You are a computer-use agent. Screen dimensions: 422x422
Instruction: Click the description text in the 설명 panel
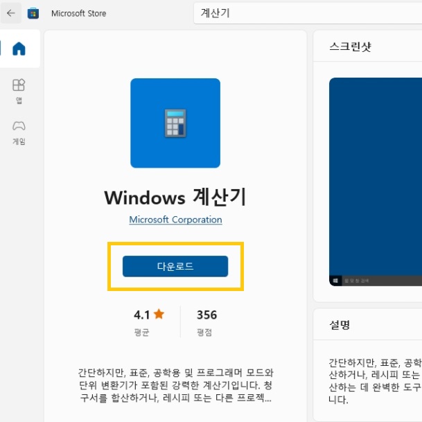tap(375, 381)
